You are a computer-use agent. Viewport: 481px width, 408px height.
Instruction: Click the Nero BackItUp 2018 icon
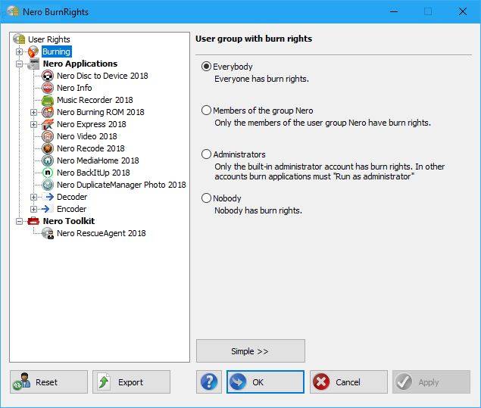point(48,173)
